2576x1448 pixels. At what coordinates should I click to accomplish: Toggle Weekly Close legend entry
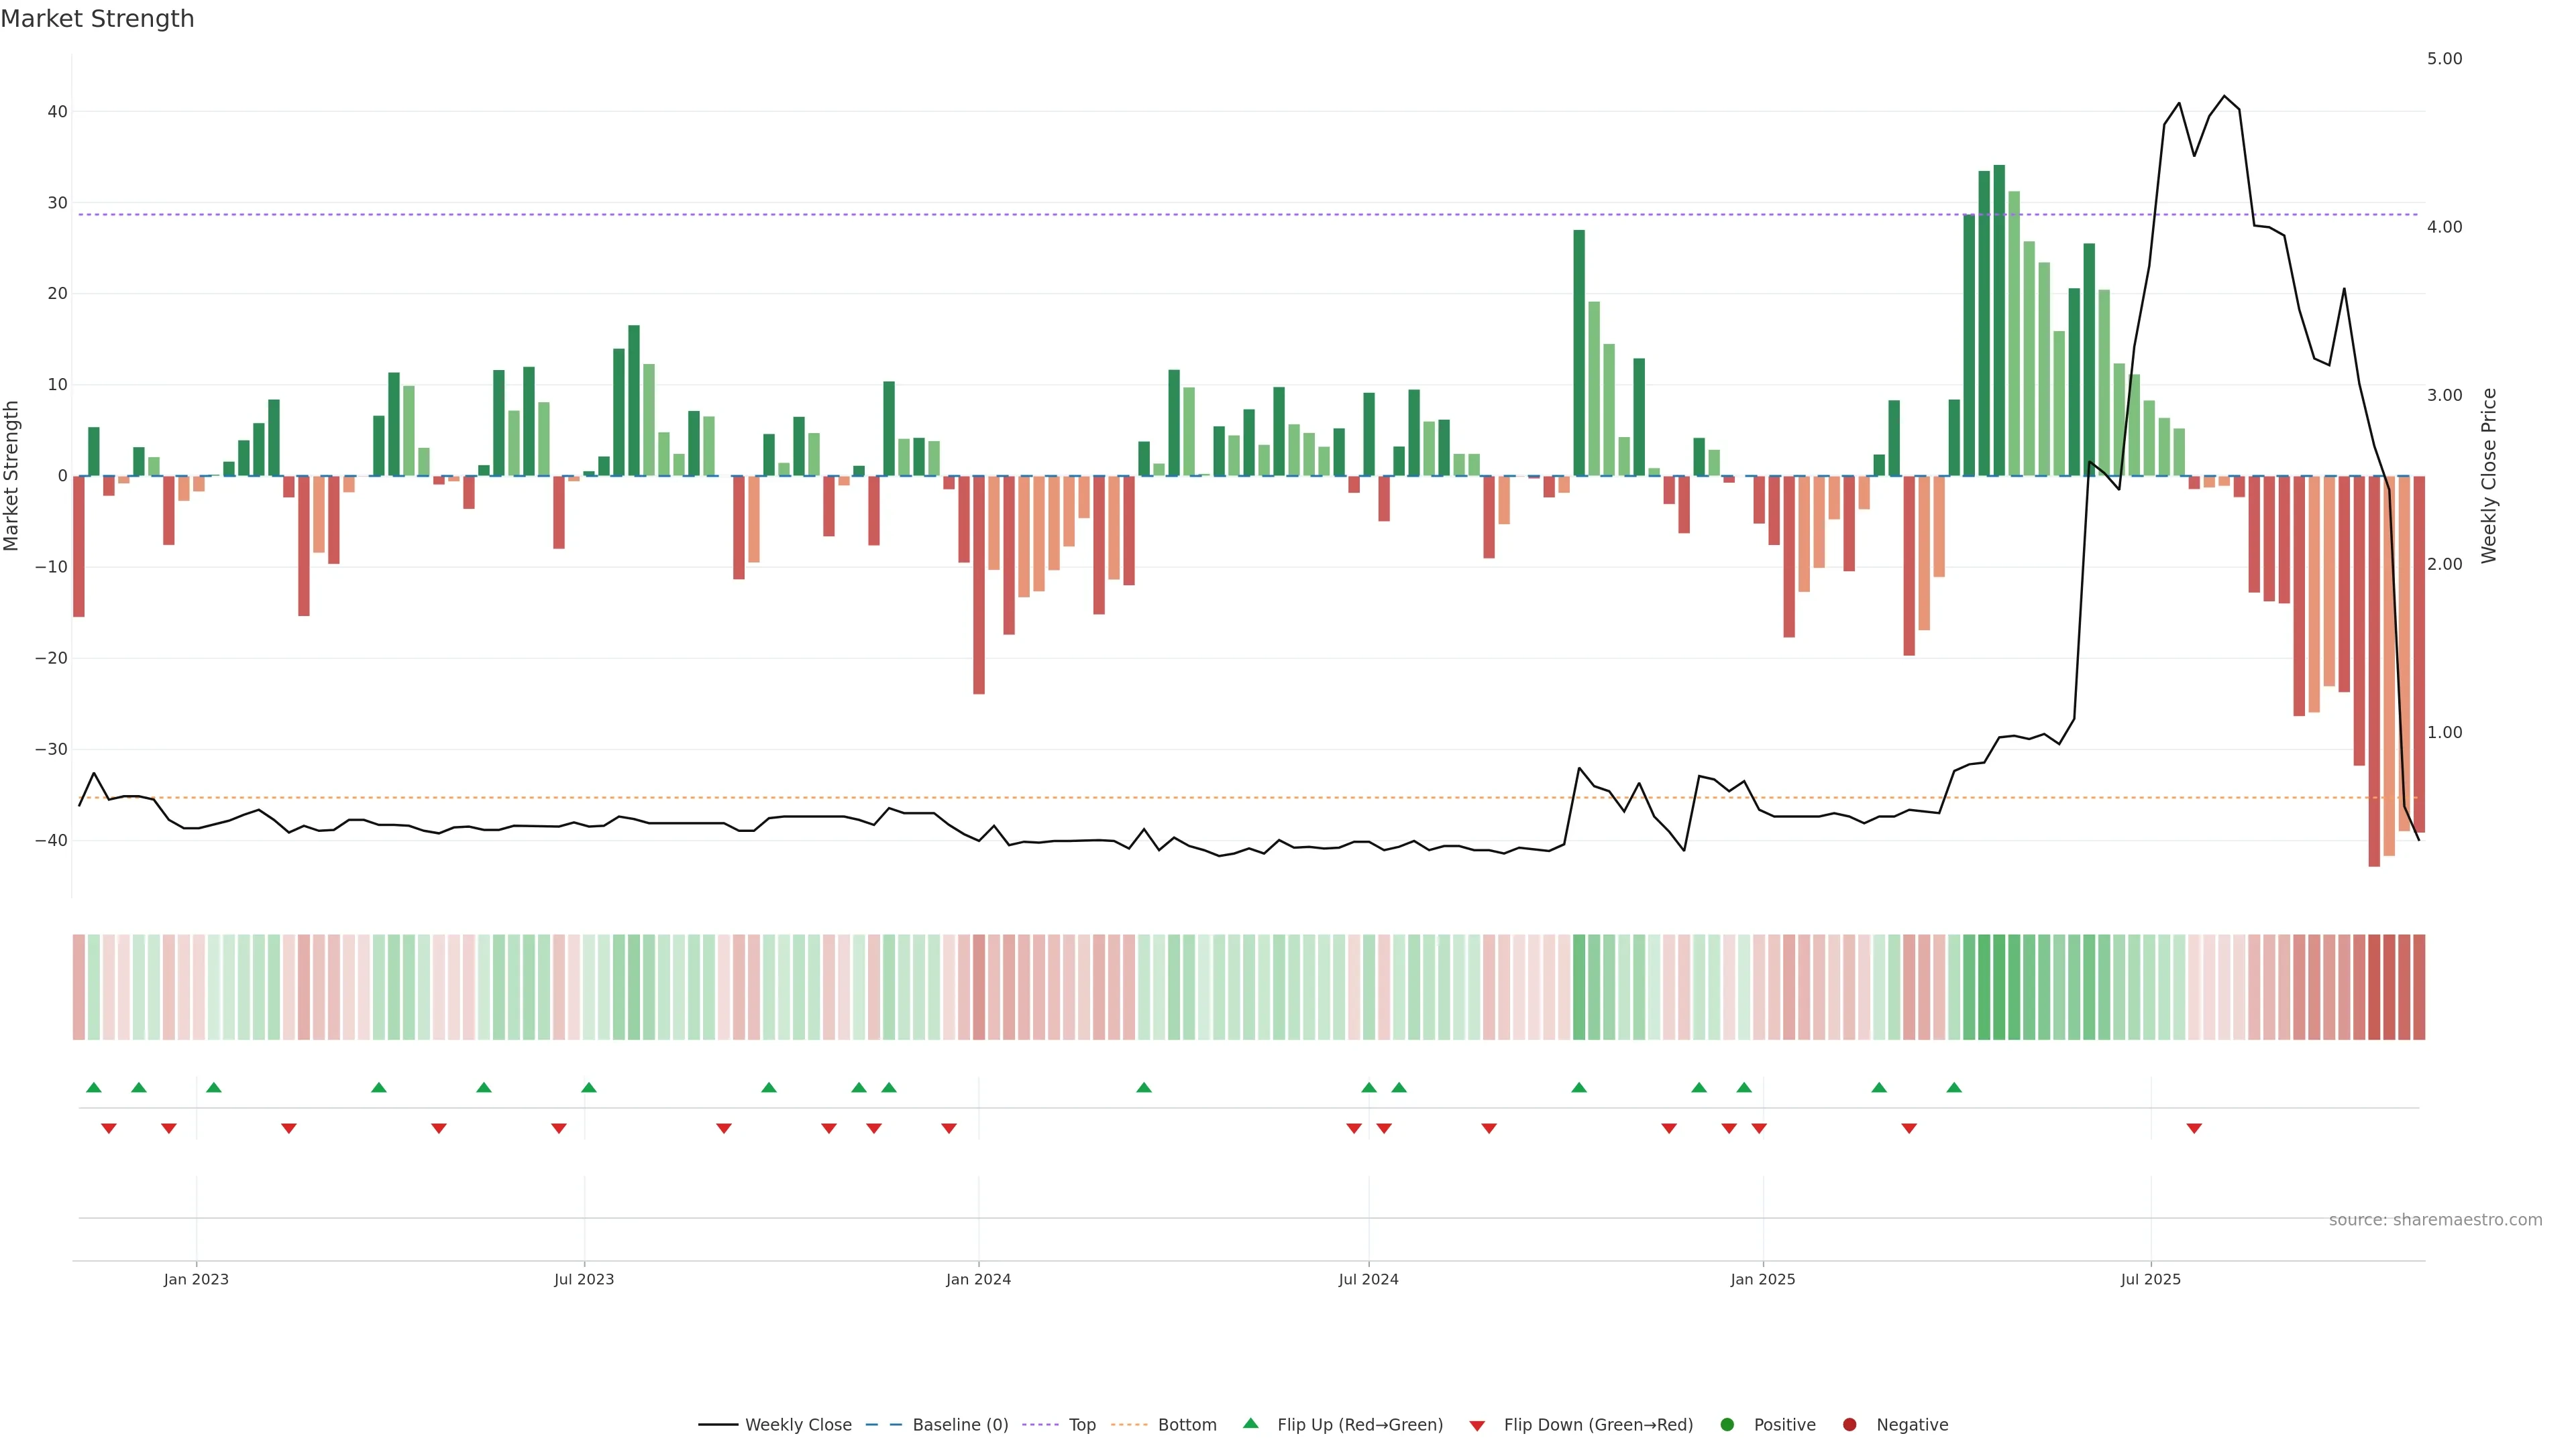(797, 1425)
